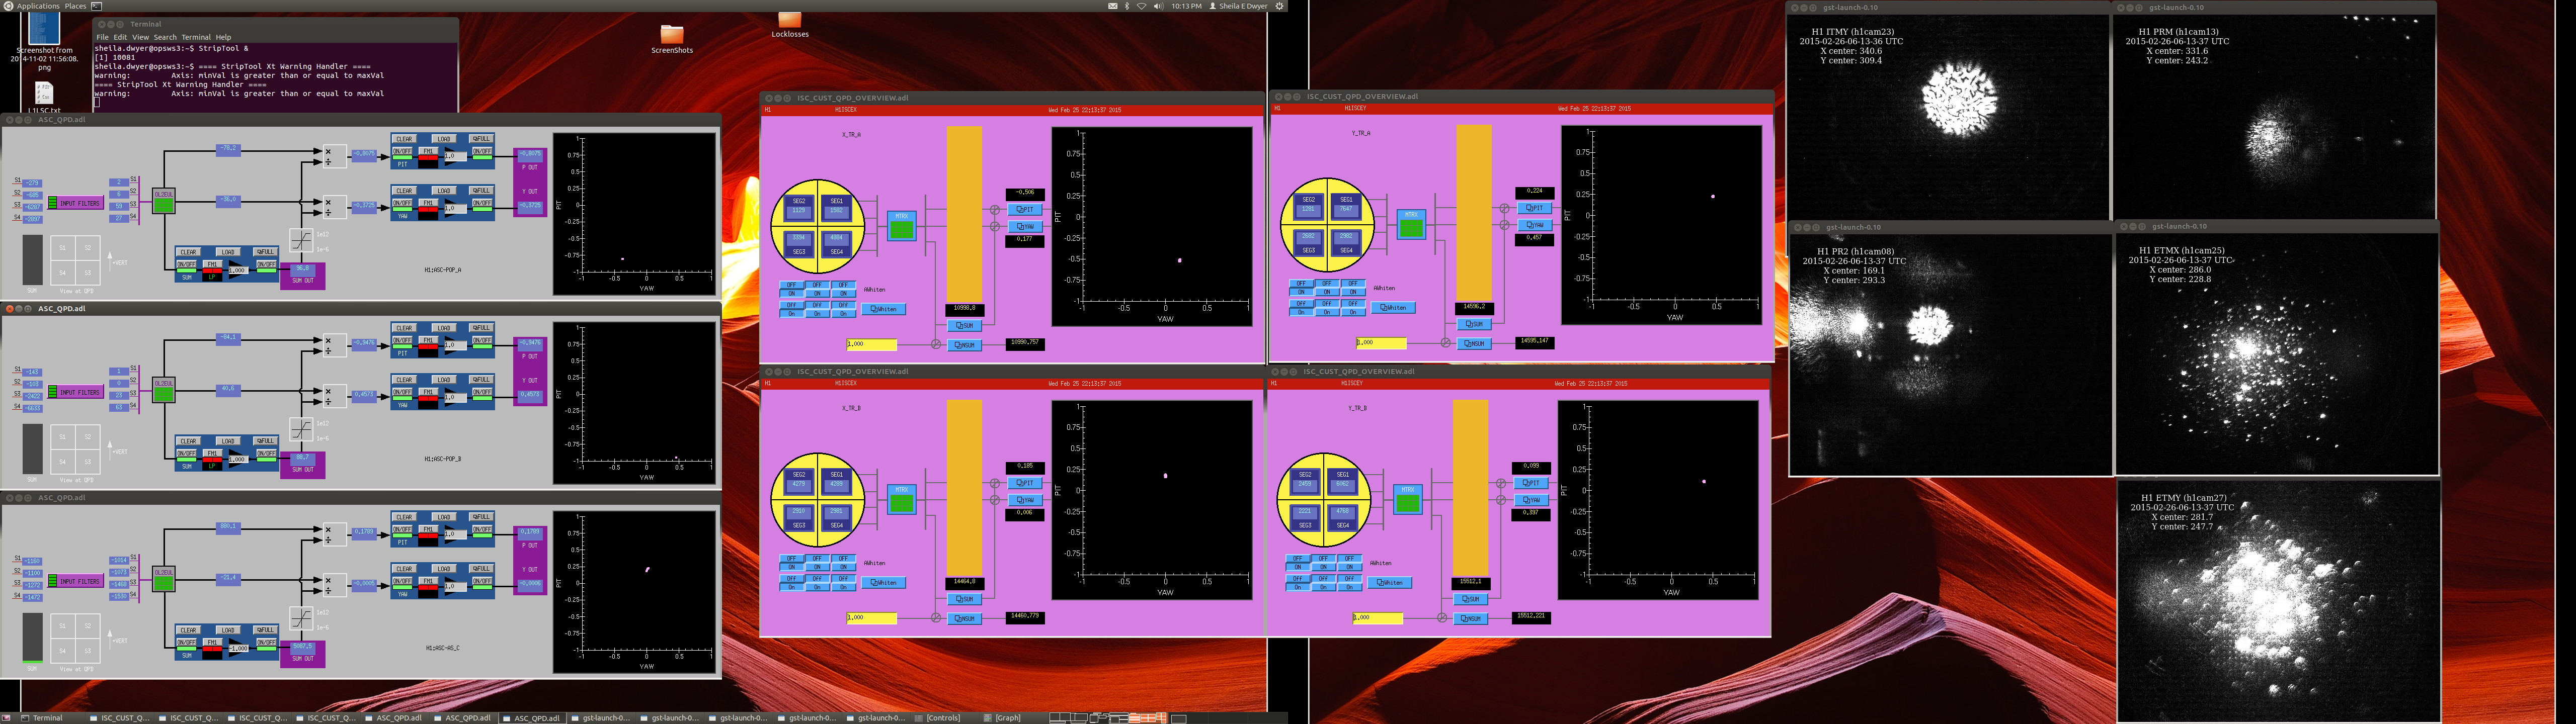This screenshot has height=724, width=2576.
Task: Click the limiter curve icon in H1:ASC-AS_C
Action: point(301,618)
